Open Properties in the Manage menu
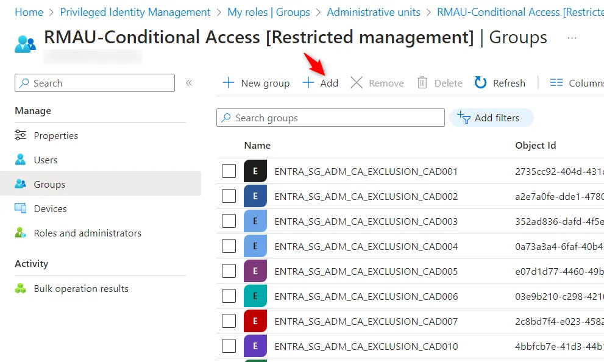 pyautogui.click(x=55, y=135)
